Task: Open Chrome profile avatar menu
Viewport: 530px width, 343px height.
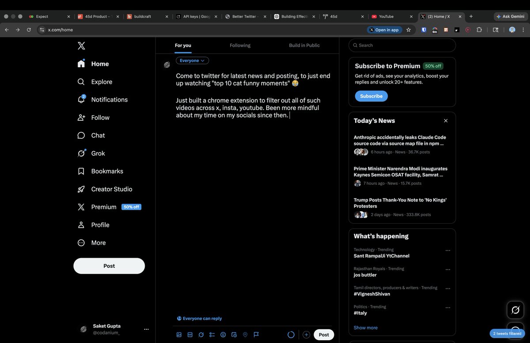Action: [x=512, y=30]
